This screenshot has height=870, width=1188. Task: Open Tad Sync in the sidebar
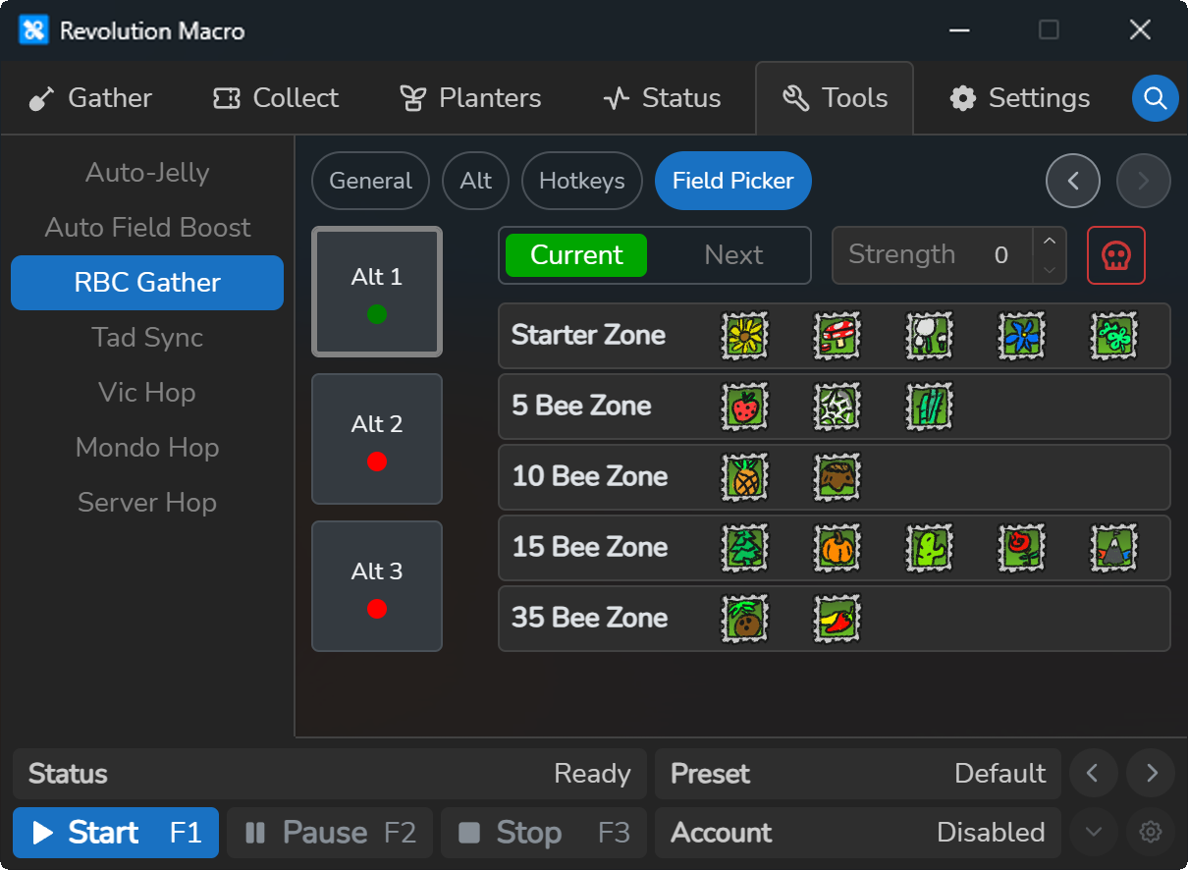tap(147, 338)
